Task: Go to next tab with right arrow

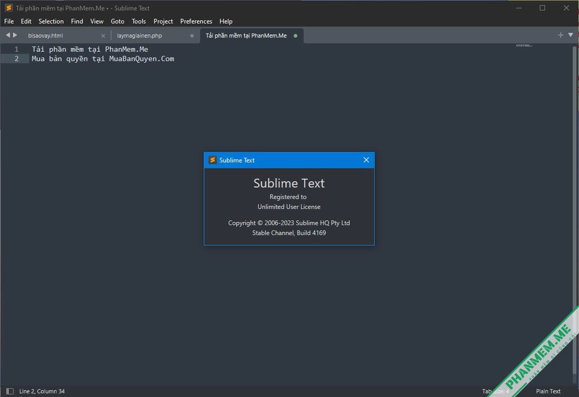Action: pos(15,35)
